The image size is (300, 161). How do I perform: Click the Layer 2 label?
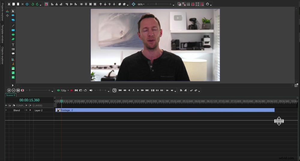coord(38,110)
